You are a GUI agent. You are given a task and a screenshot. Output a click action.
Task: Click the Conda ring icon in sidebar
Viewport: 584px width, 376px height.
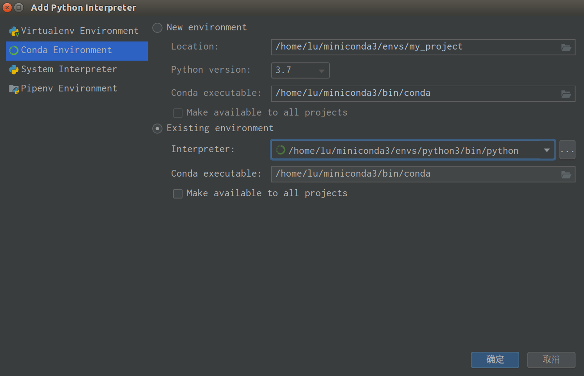[14, 50]
